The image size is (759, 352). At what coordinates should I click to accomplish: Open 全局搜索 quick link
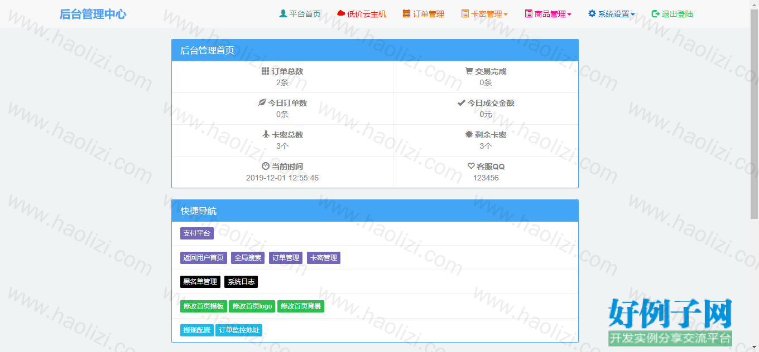coord(248,258)
